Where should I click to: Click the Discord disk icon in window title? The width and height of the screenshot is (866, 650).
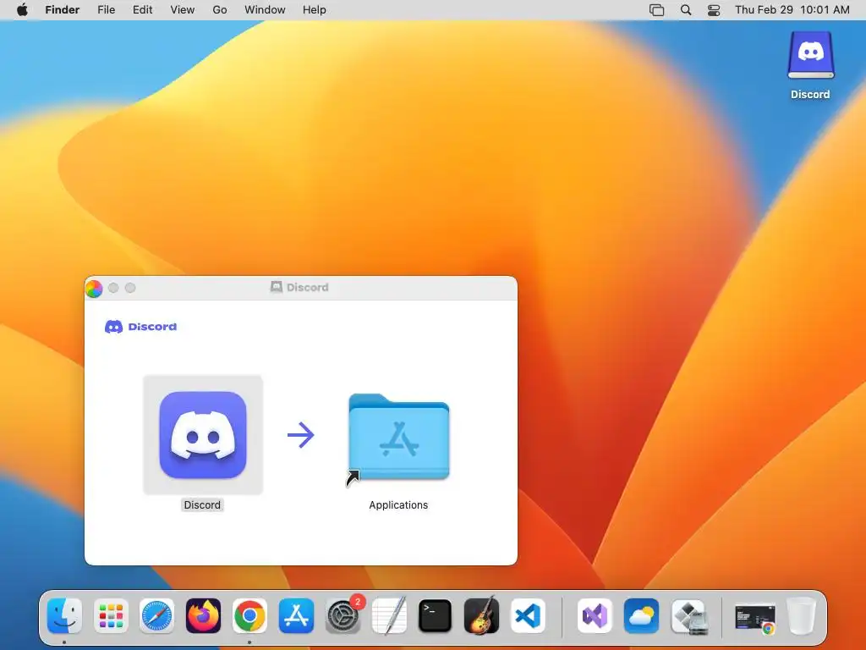click(x=277, y=287)
